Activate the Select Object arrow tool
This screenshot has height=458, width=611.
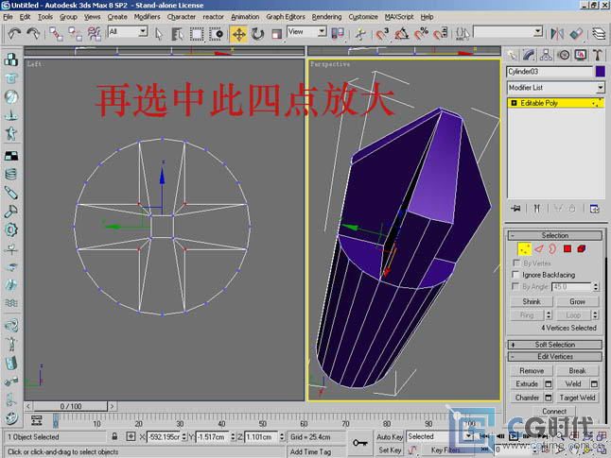(x=159, y=34)
